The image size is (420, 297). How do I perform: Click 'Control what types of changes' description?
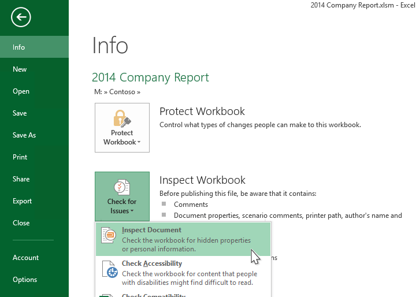260,125
